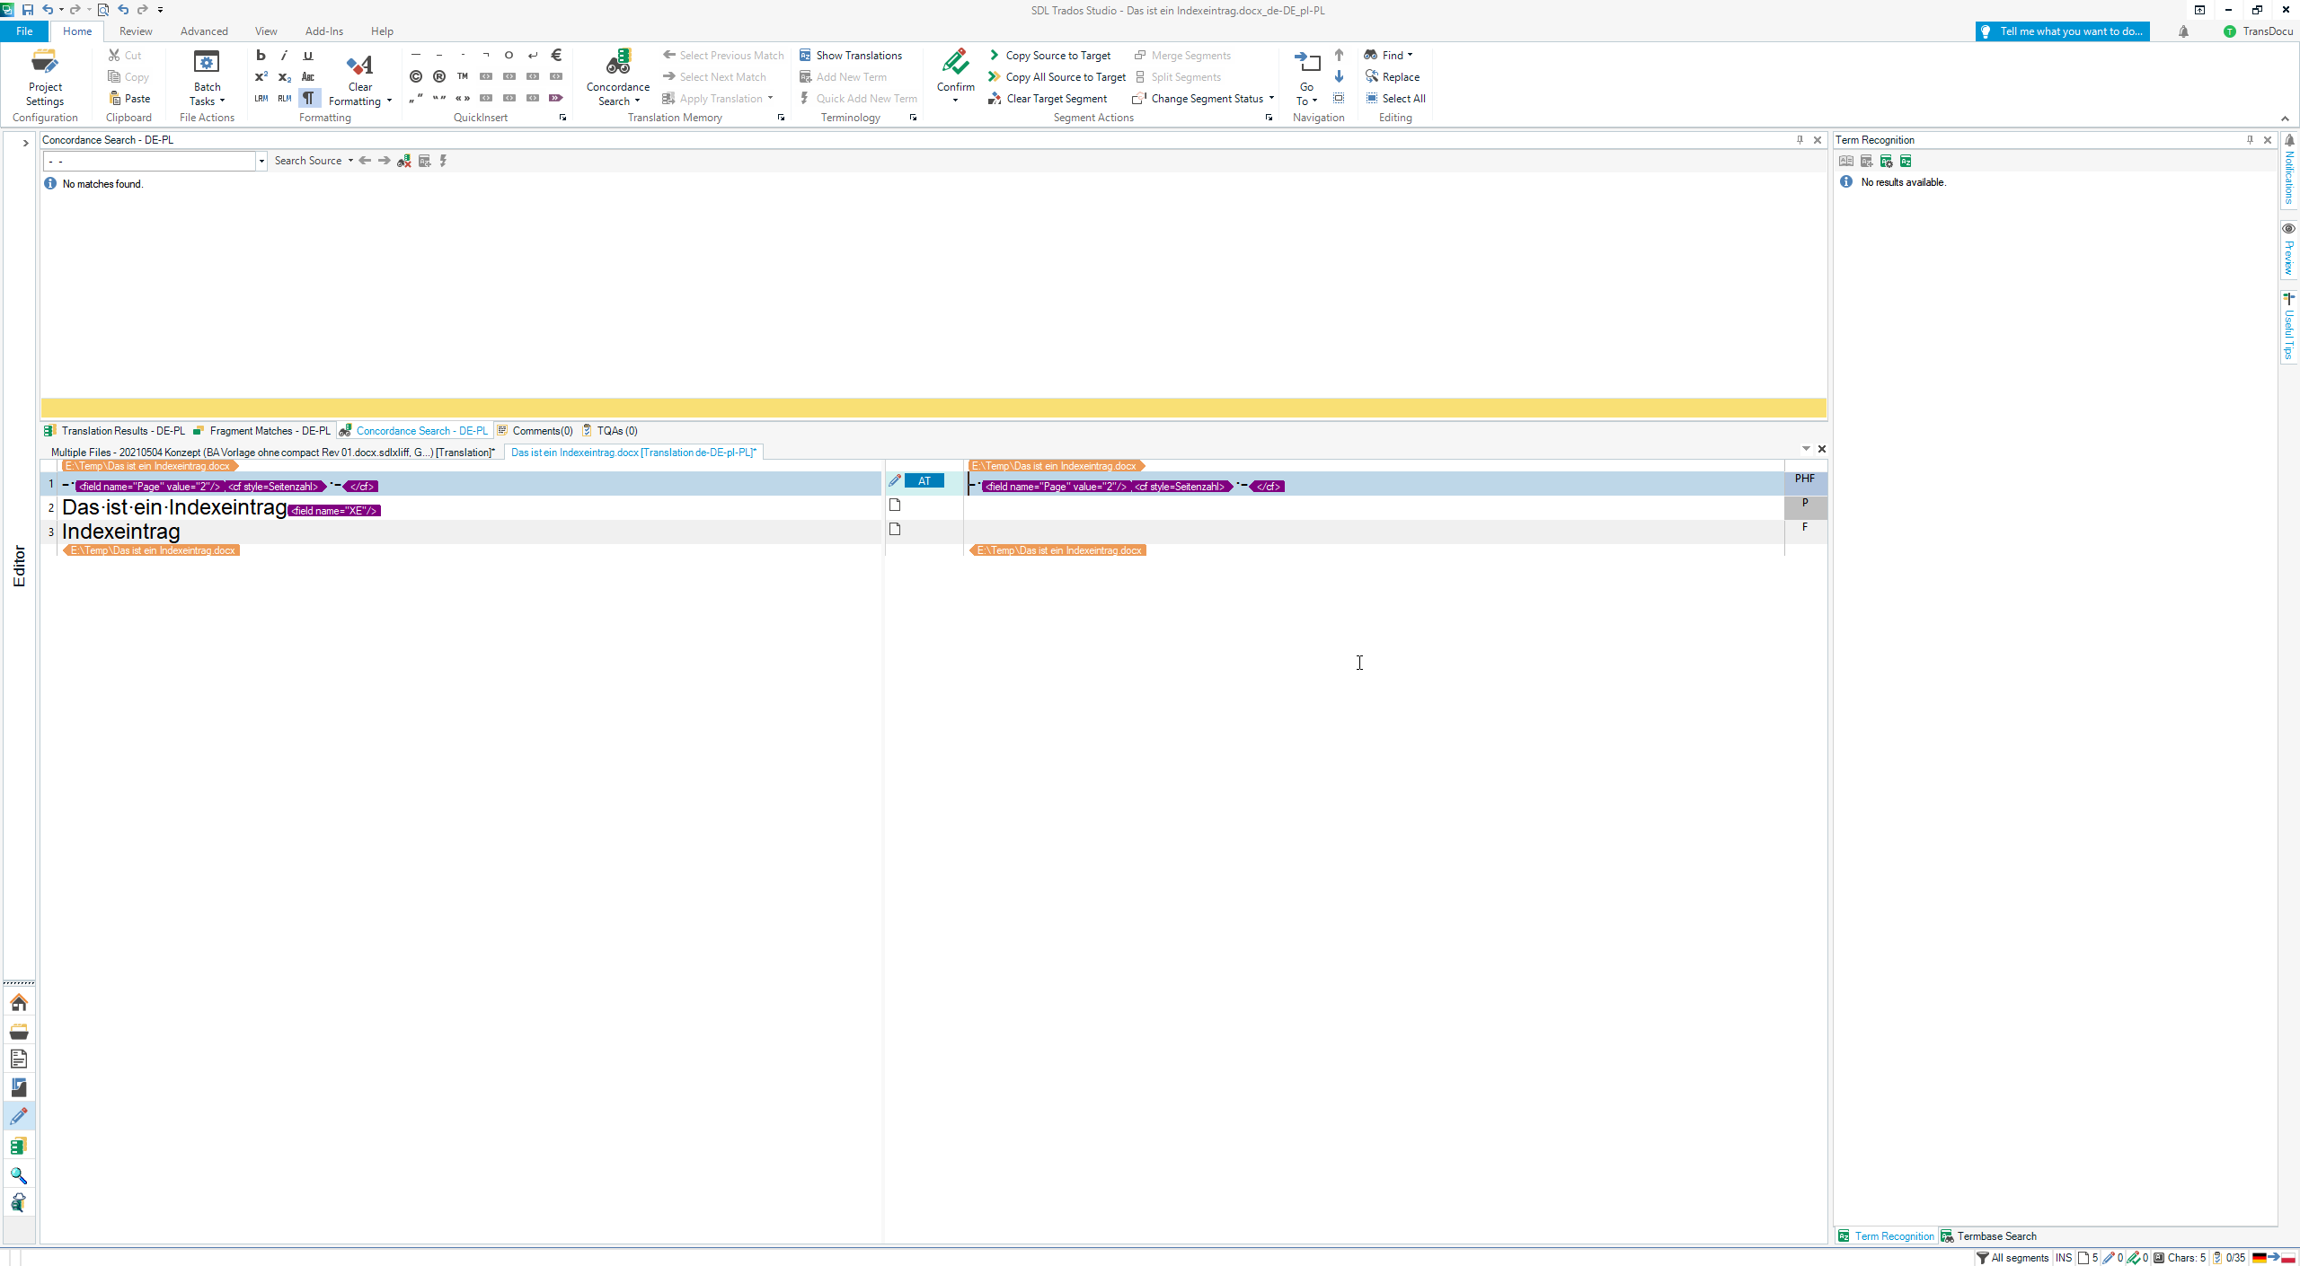Click Copy Source to Target
The width and height of the screenshot is (2300, 1266).
[1049, 56]
